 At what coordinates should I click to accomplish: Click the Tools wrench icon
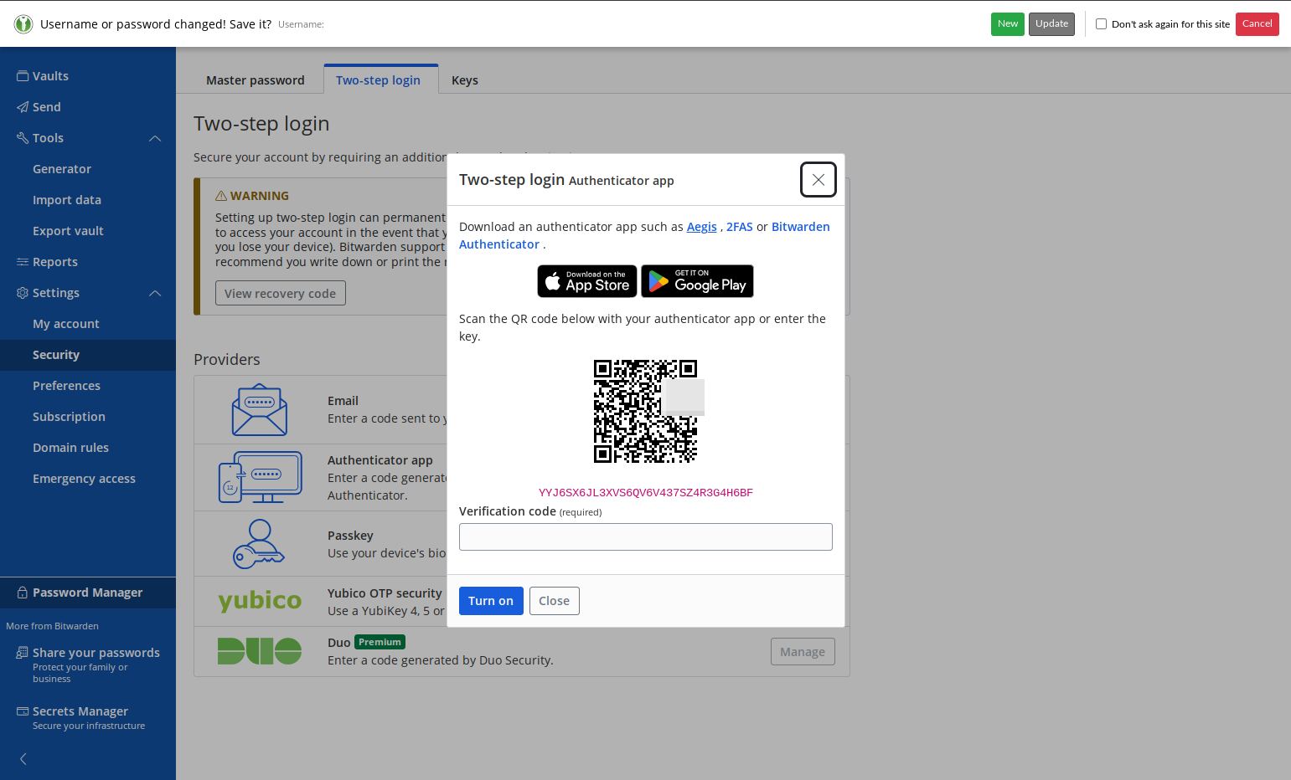coord(23,138)
